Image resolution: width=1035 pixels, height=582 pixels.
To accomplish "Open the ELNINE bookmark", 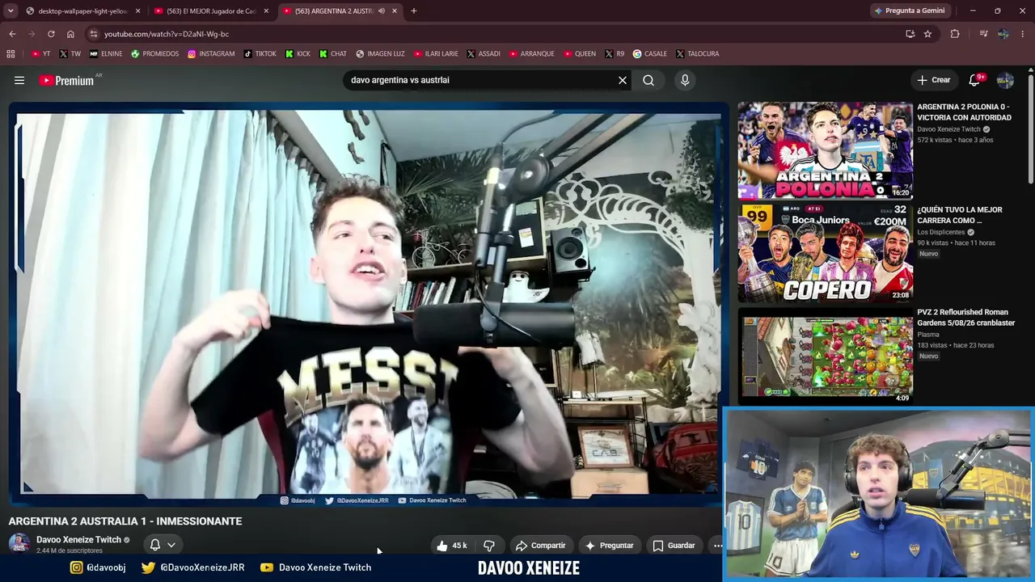I will pos(106,54).
